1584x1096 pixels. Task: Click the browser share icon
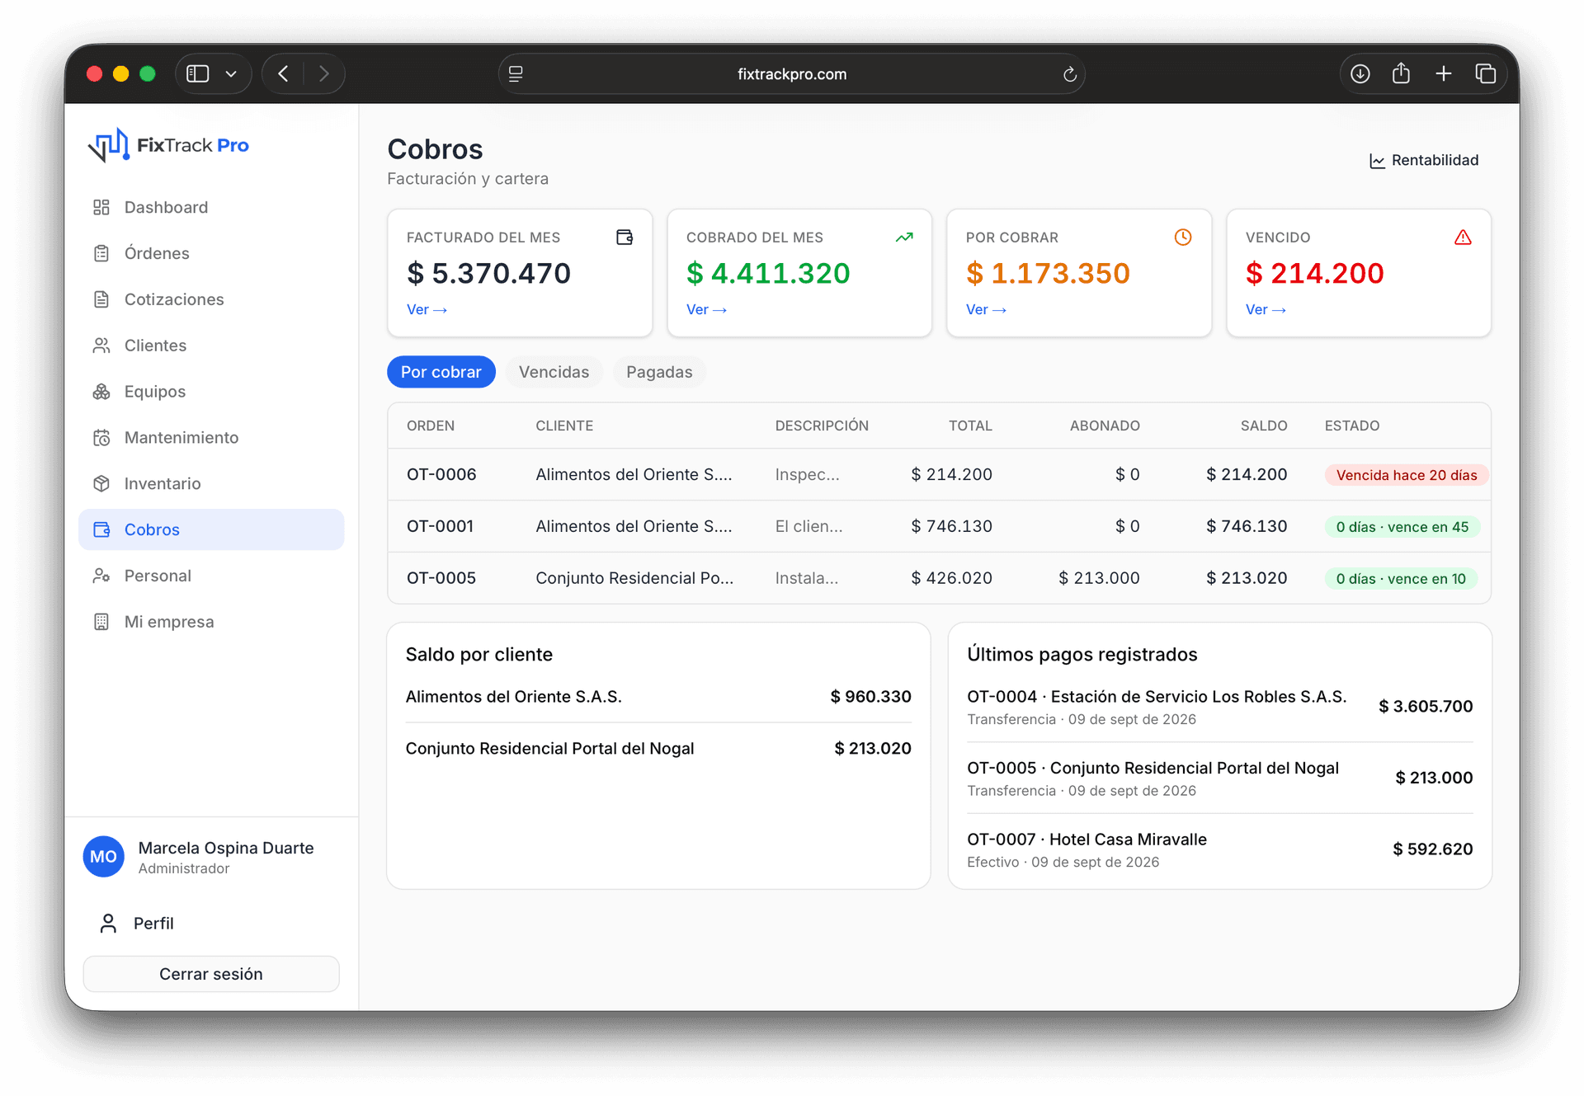1401,74
